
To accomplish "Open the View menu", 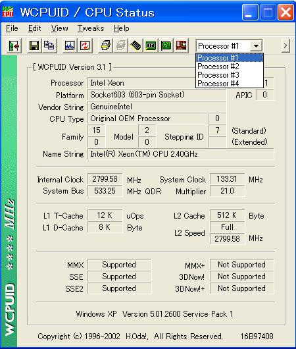I will [59, 28].
